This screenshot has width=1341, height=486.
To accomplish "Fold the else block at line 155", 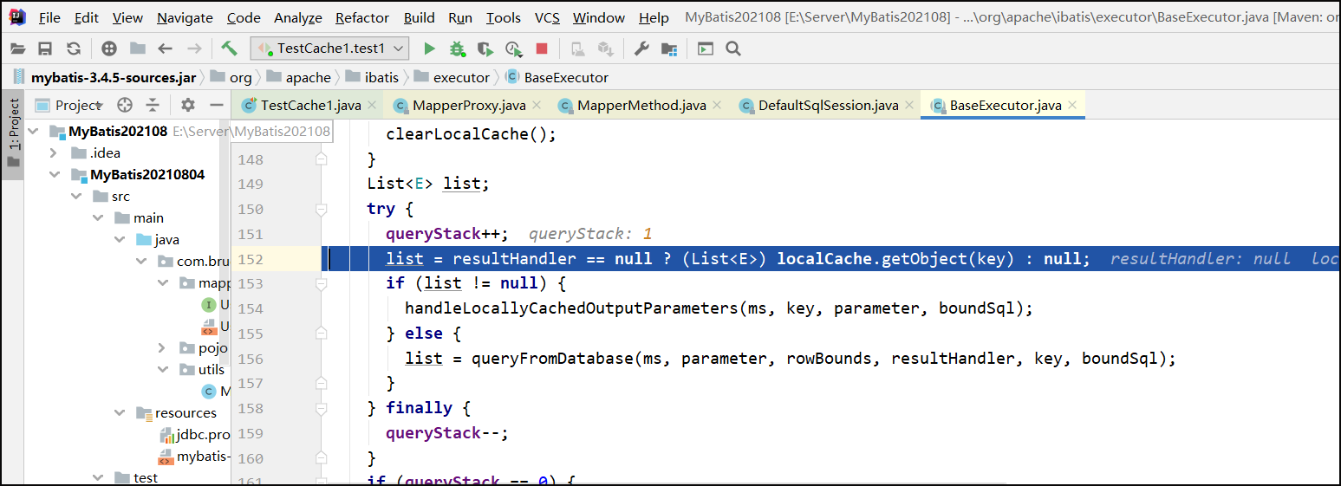I will (322, 334).
